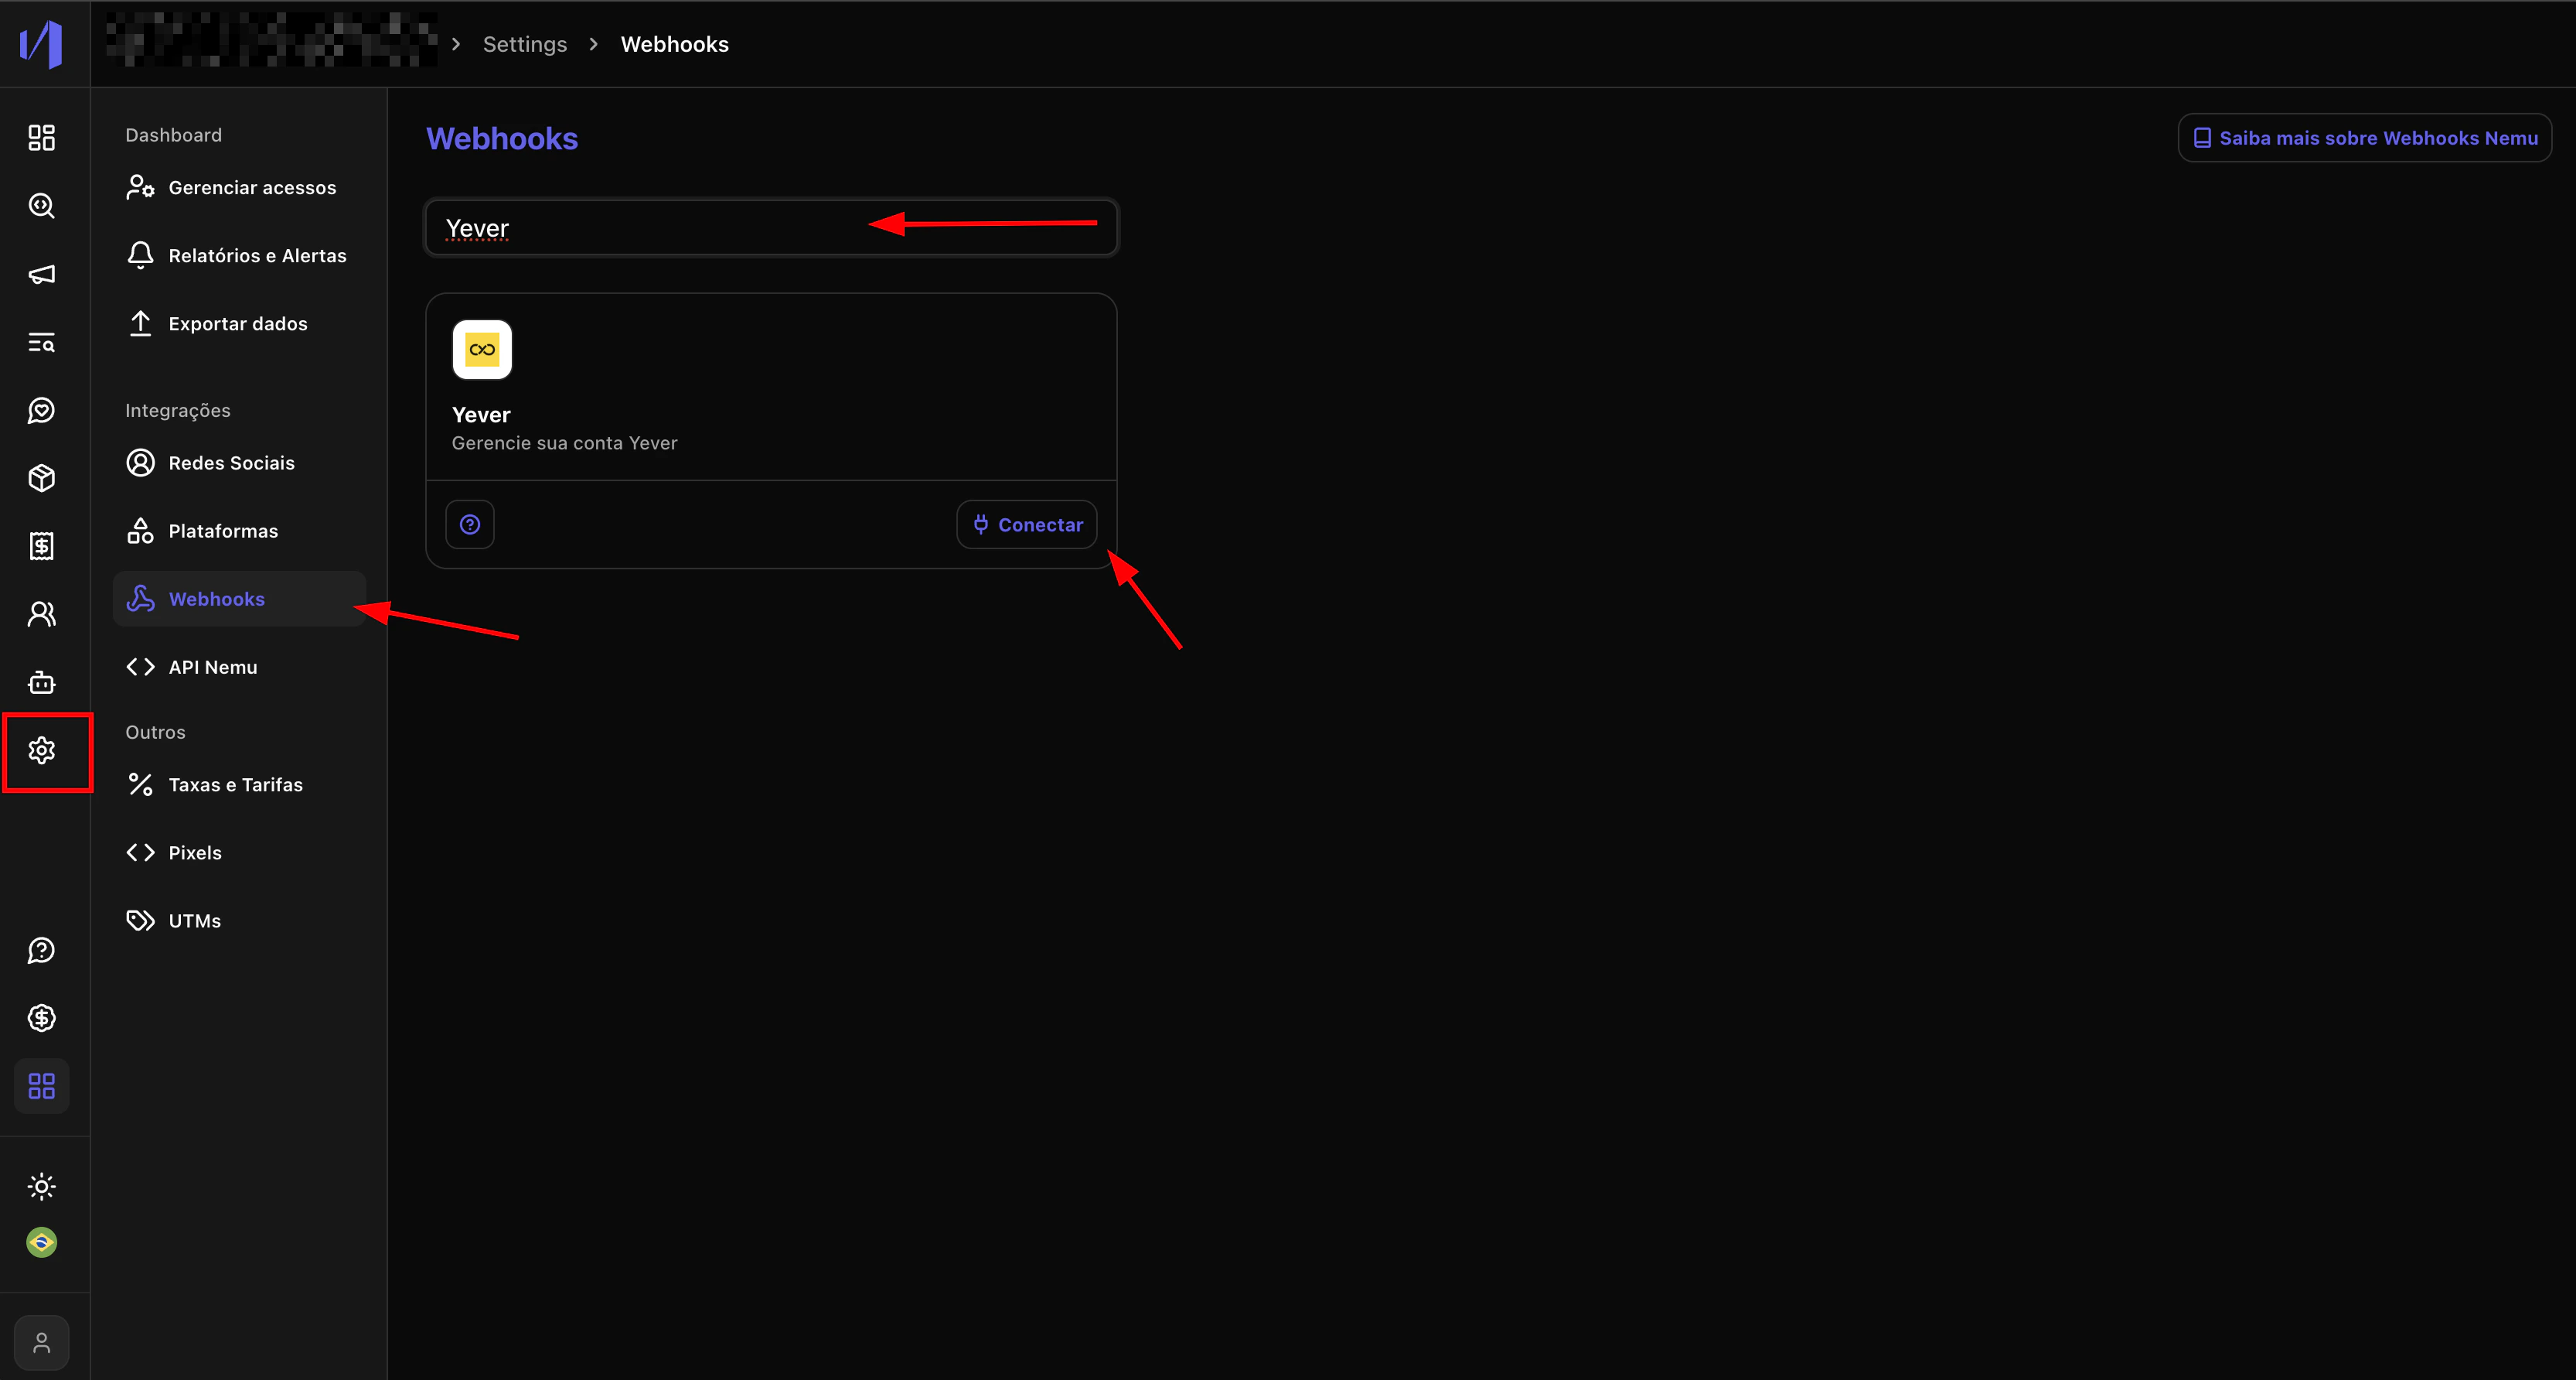Toggle light theme with sun icon
Screen dimensions: 2576x1380
[x=42, y=1187]
